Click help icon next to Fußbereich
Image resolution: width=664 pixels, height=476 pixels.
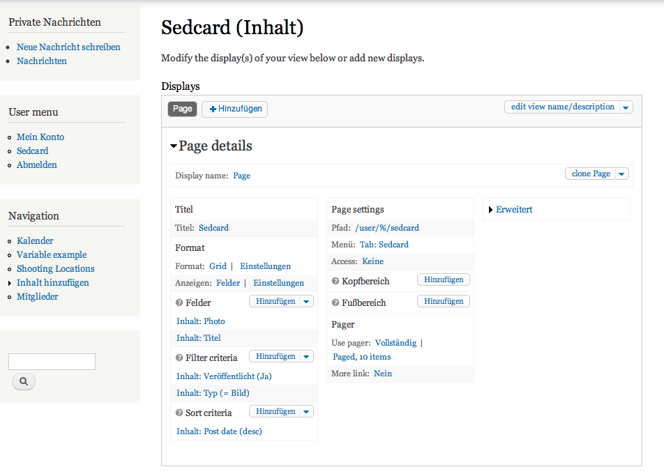335,302
